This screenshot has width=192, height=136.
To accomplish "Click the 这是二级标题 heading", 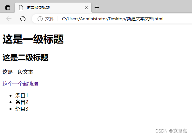I will click(25, 58).
